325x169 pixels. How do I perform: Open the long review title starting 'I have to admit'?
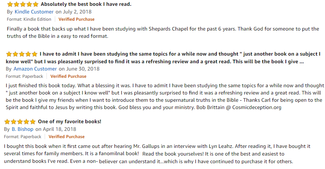(x=163, y=58)
